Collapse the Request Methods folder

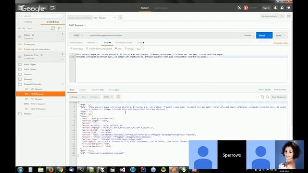32,84
